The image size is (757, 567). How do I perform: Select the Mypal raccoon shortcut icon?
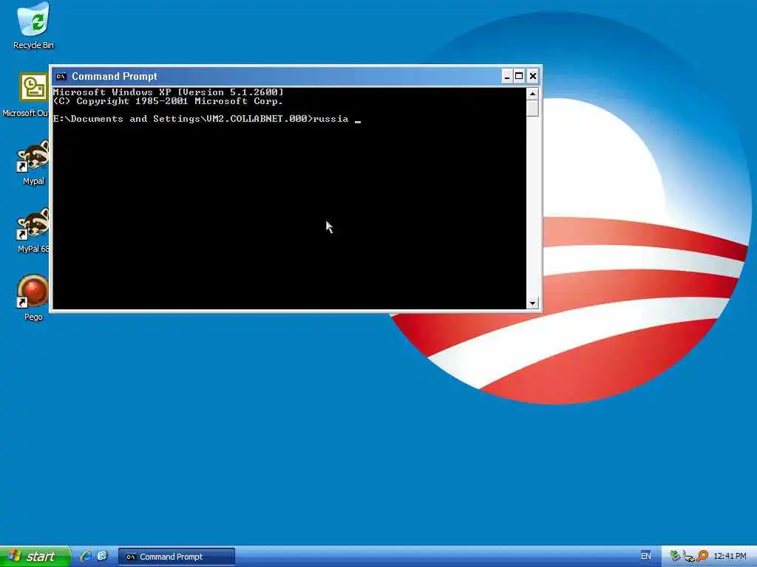click(x=33, y=162)
